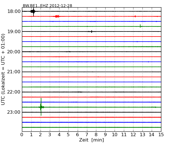Select the 18:00 time label
This screenshot has width=183, height=146.
14,12
